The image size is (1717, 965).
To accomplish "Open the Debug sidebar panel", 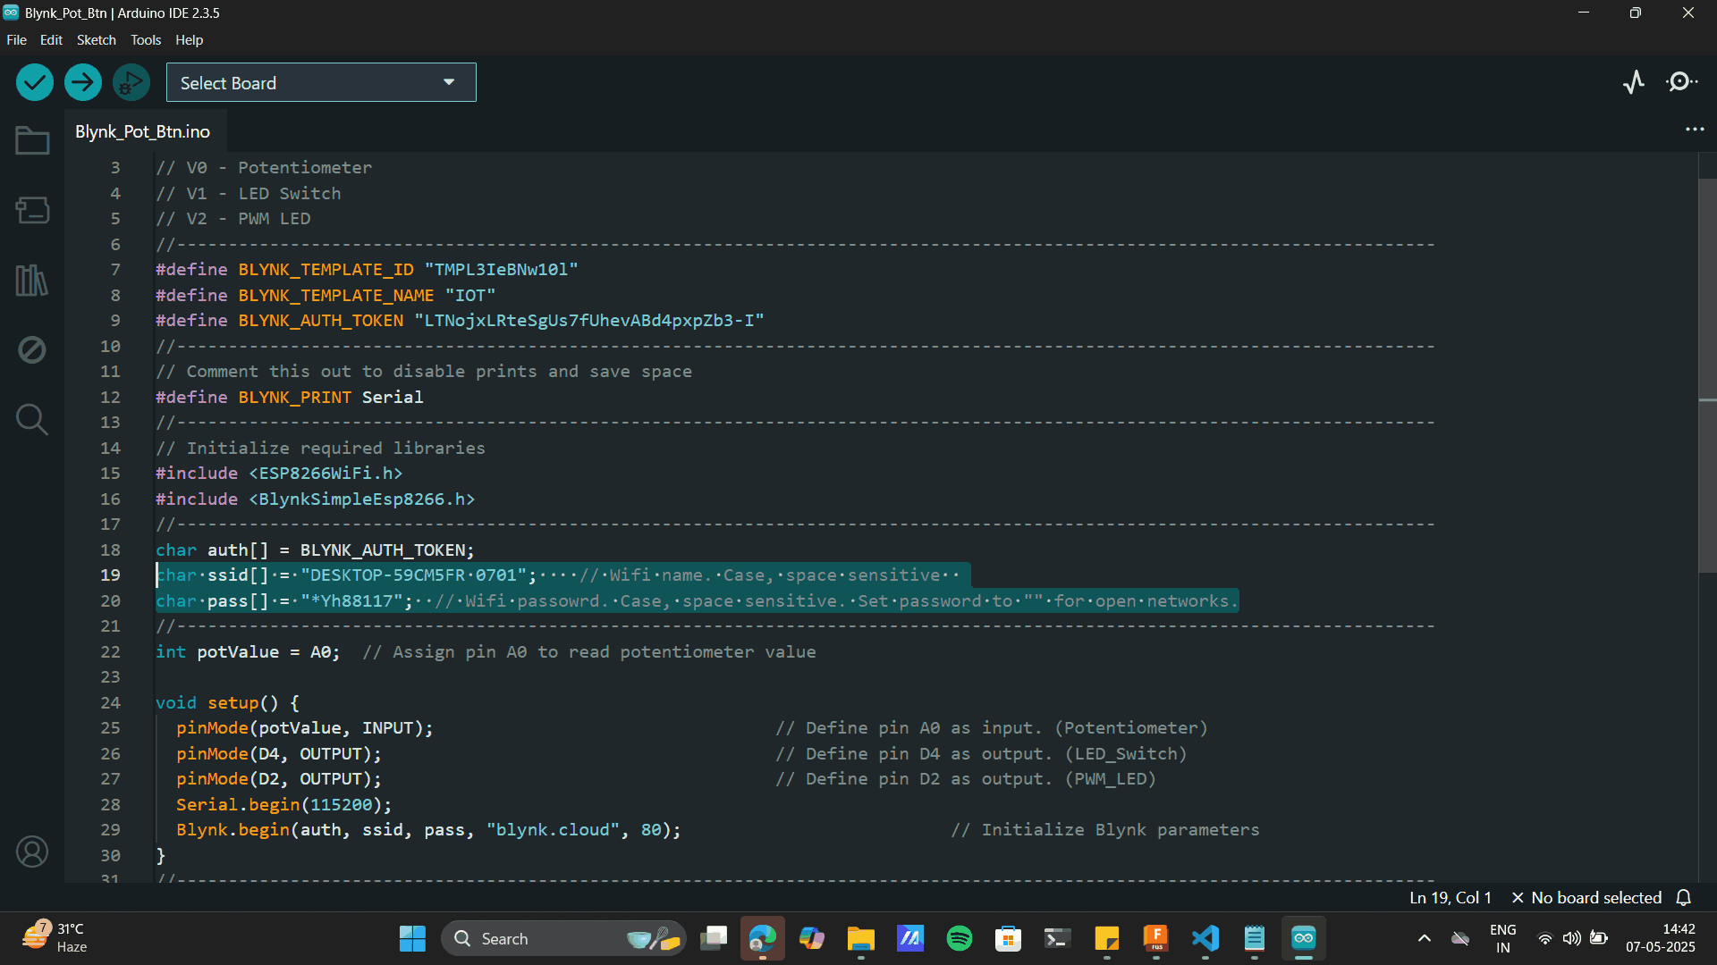I will 32,349.
